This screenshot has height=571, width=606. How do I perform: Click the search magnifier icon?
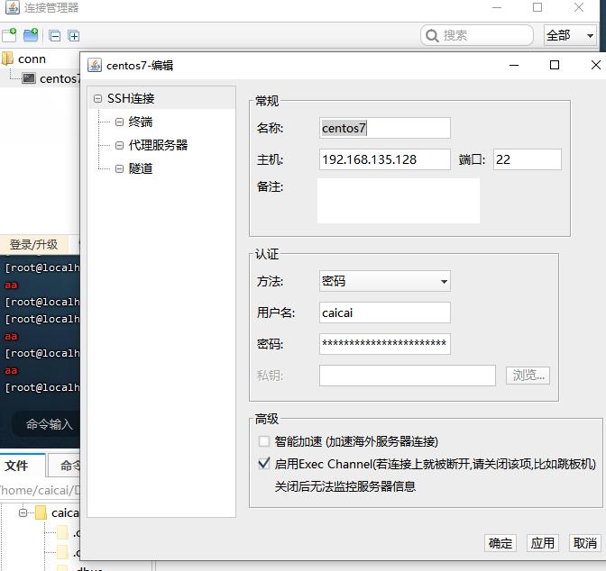432,35
